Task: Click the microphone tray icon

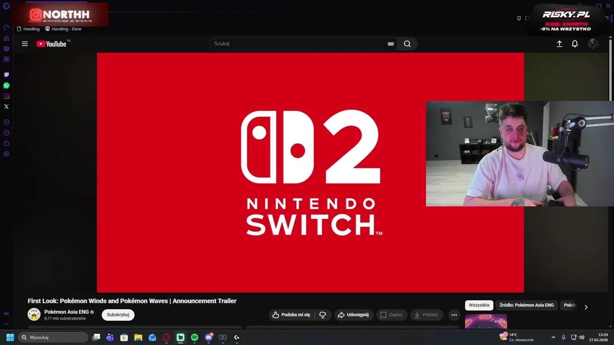Action: (x=564, y=337)
